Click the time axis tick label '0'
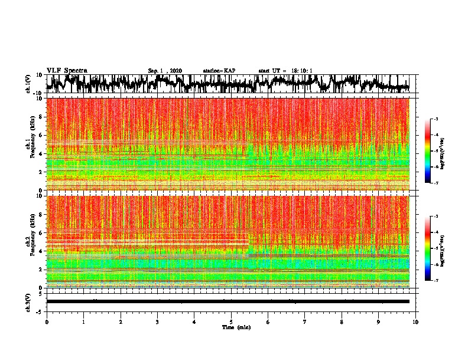 [47, 322]
